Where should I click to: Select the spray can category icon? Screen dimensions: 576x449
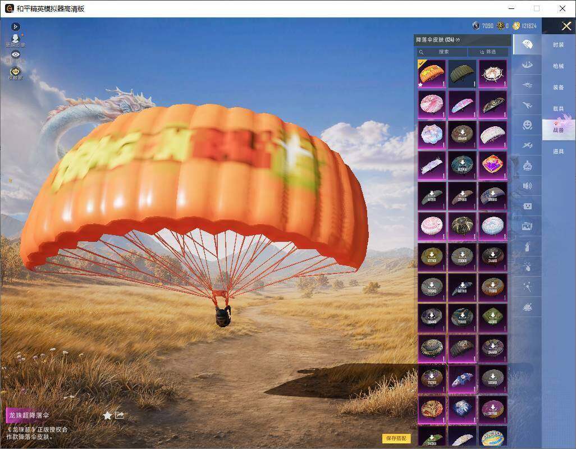tap(527, 246)
